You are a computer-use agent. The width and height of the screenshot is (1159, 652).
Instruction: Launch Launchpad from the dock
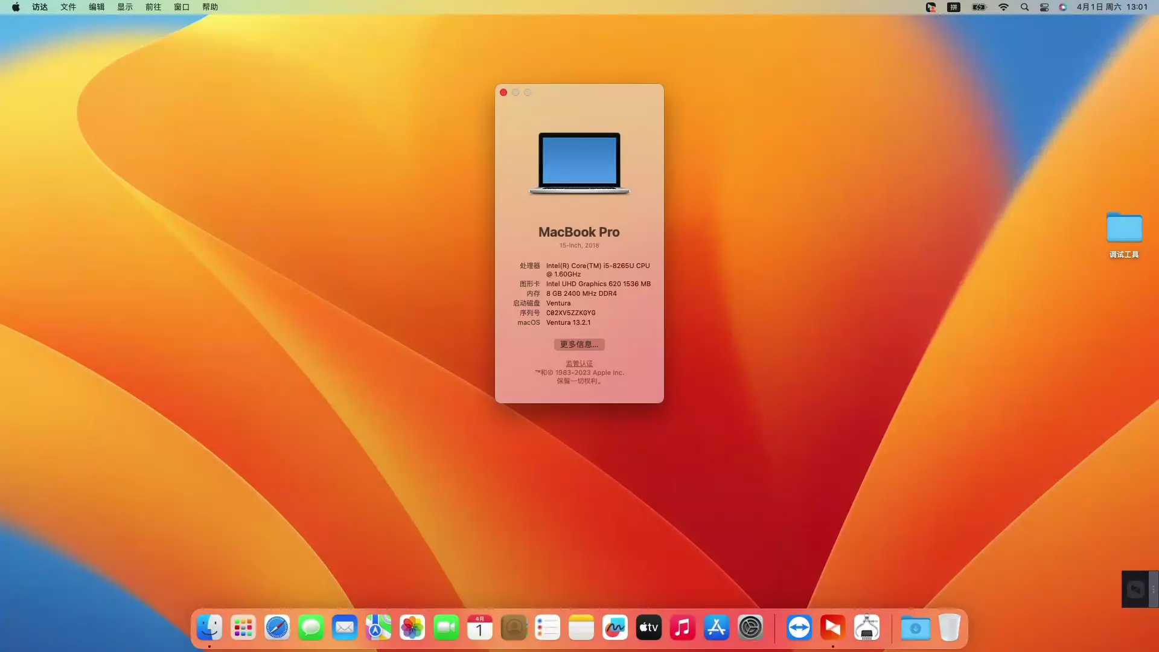point(243,628)
